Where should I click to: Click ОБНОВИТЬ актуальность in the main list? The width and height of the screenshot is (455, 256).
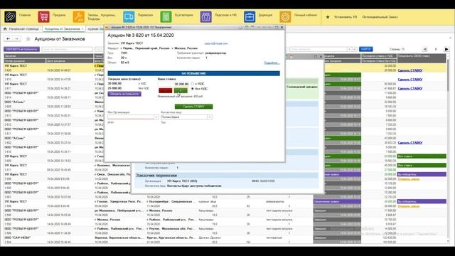click(21, 49)
